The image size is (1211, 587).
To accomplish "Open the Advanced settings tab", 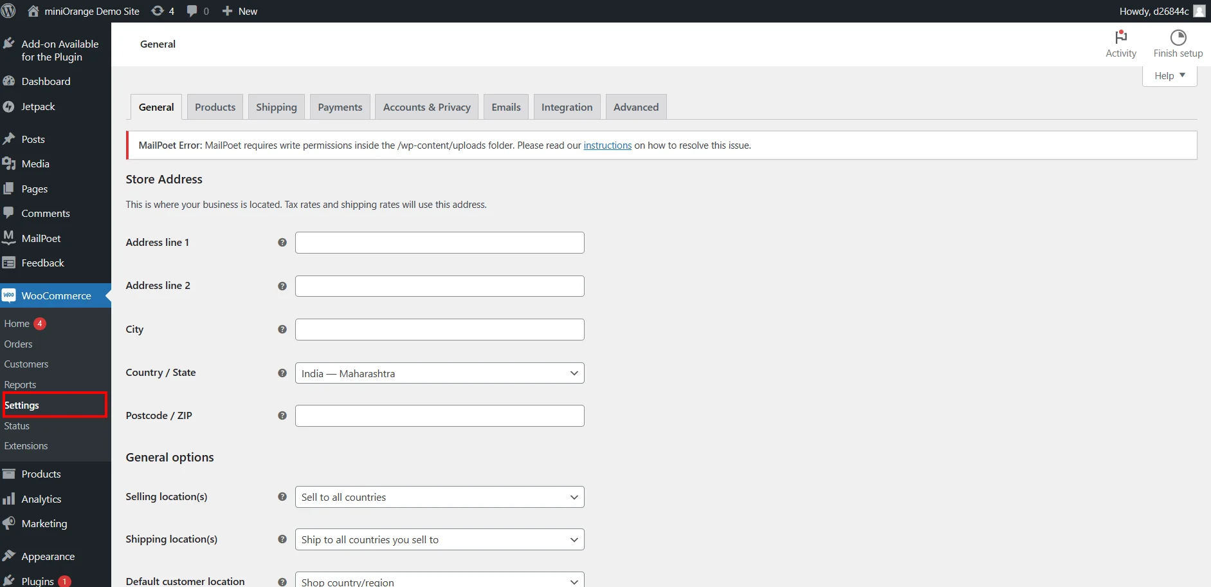I will [x=635, y=106].
